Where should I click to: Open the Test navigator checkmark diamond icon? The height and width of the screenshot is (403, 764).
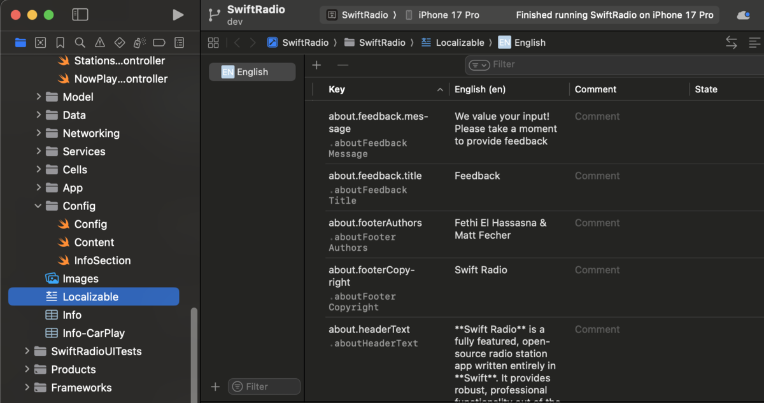point(119,43)
